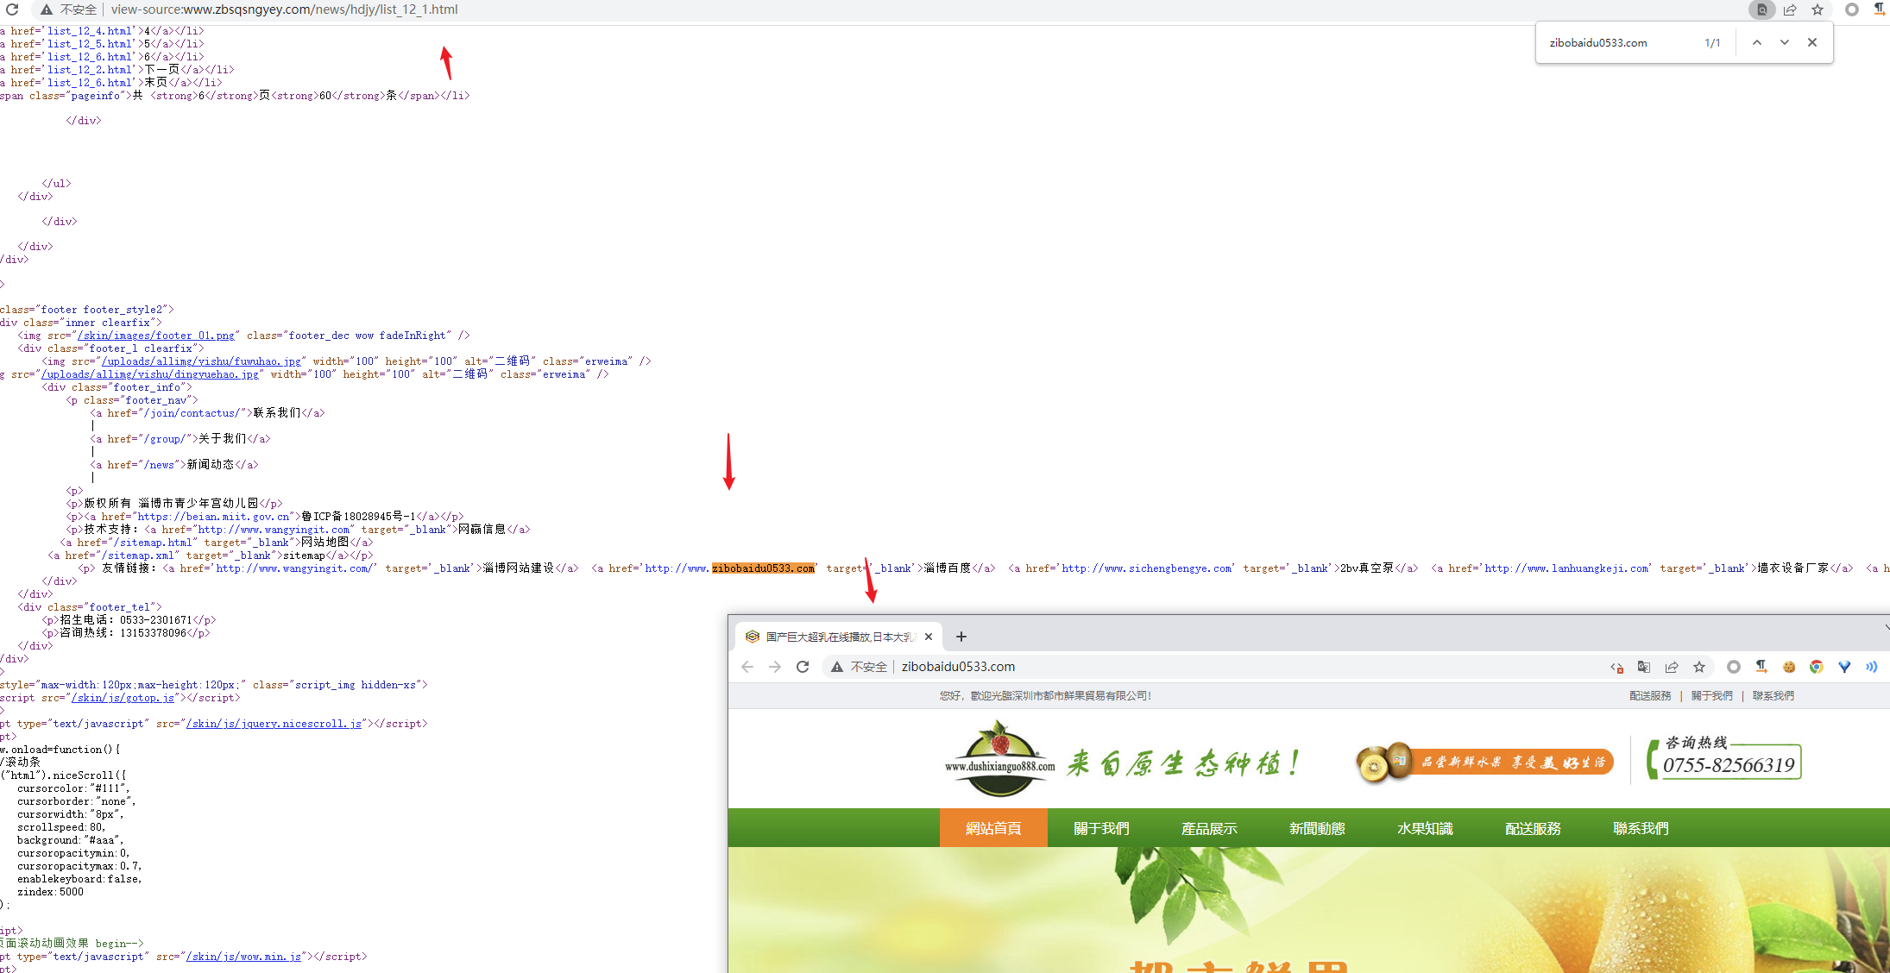Open the blue V-shaped extension icon
This screenshot has height=973, width=1890.
click(x=1844, y=667)
